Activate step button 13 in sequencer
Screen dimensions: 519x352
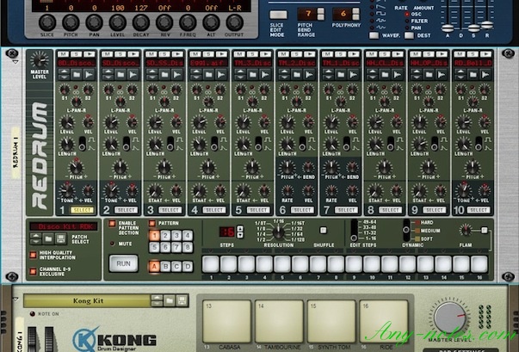point(425,264)
